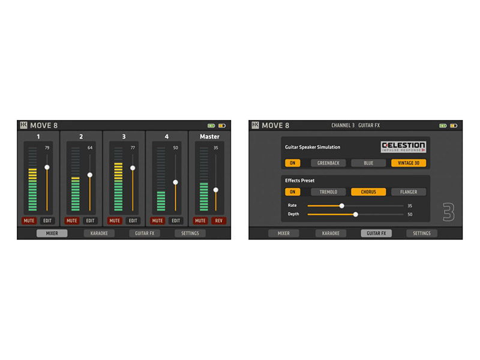Toggle Effects Preset ON button
The width and height of the screenshot is (480, 360).
(x=293, y=192)
